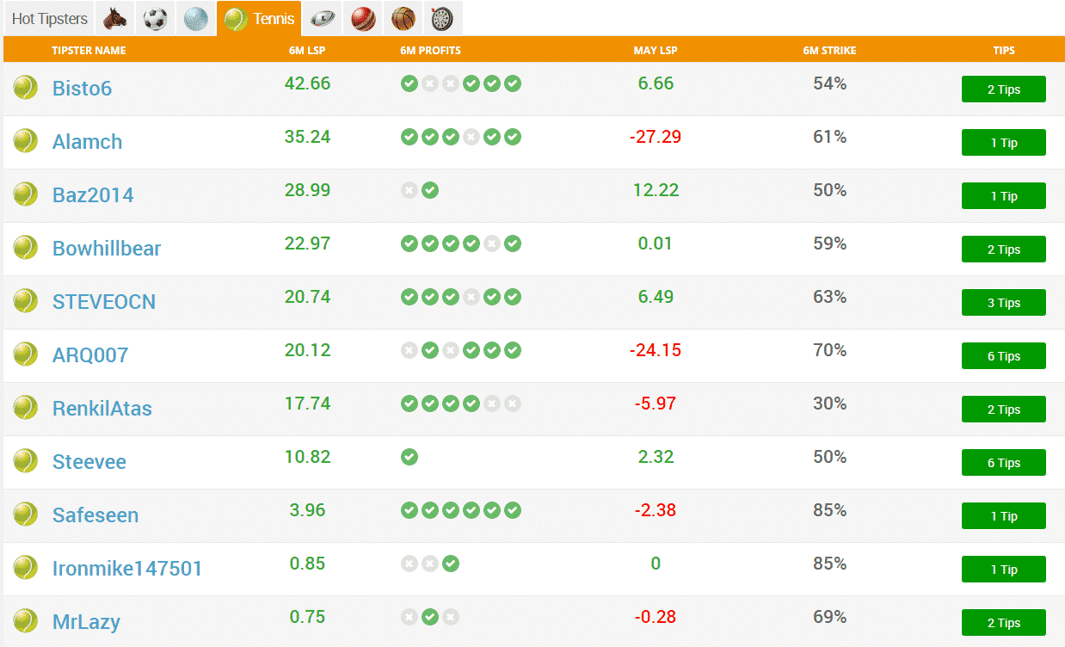
Task: Click tennis ball icon beside Steevee
Action: pyautogui.click(x=26, y=461)
